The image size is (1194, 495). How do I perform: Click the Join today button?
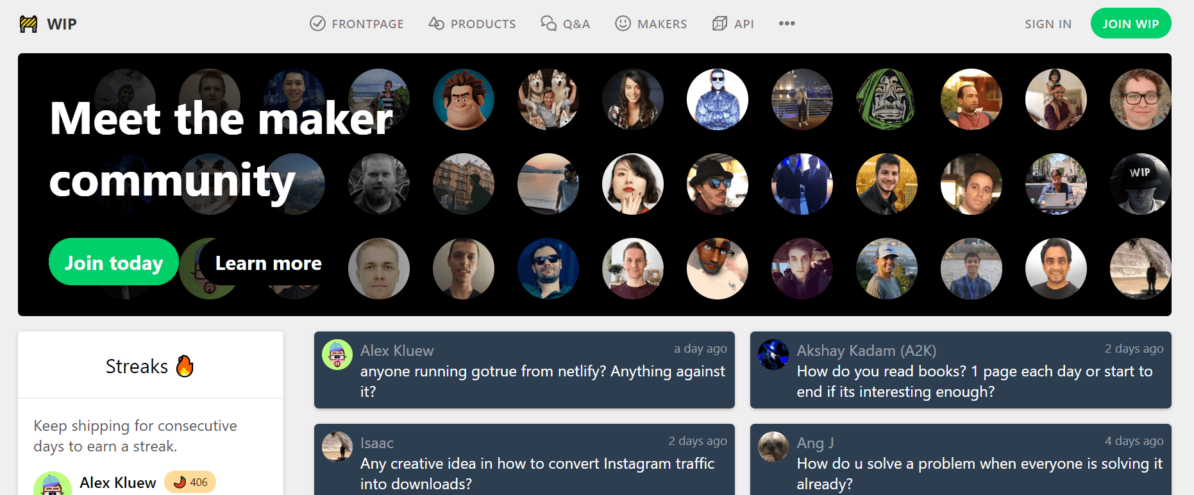[114, 262]
